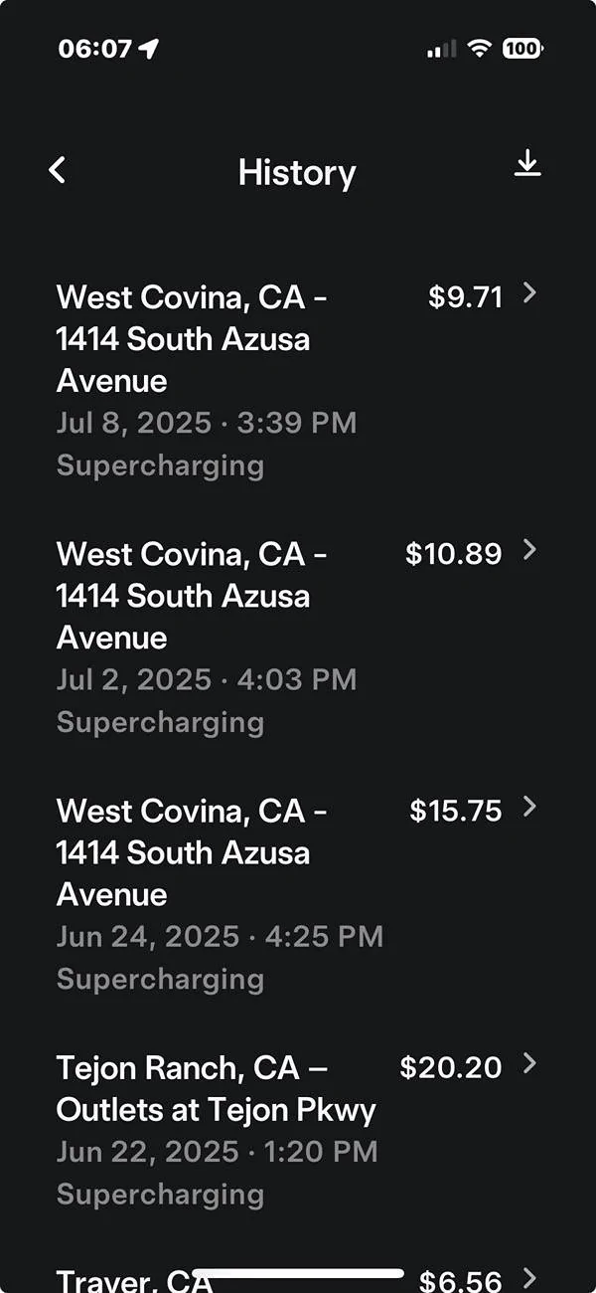This screenshot has height=1293, width=596.
Task: Tap the cellular signal bars icon
Action: (x=442, y=49)
